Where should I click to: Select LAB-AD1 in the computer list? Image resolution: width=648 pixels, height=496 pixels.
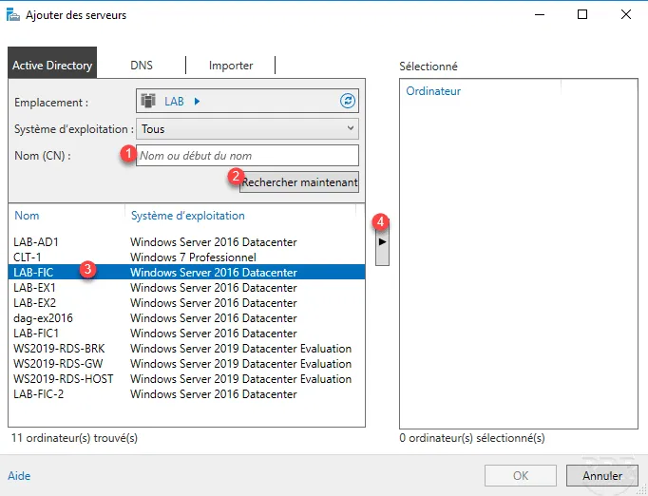pyautogui.click(x=36, y=242)
